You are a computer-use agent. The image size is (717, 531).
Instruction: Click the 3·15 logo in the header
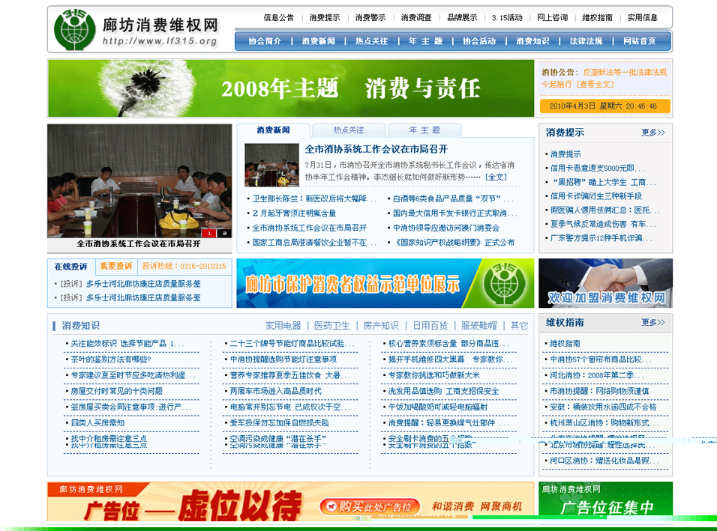point(74,29)
